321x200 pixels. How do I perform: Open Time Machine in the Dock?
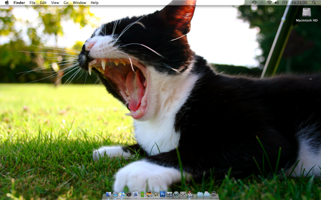point(176,194)
